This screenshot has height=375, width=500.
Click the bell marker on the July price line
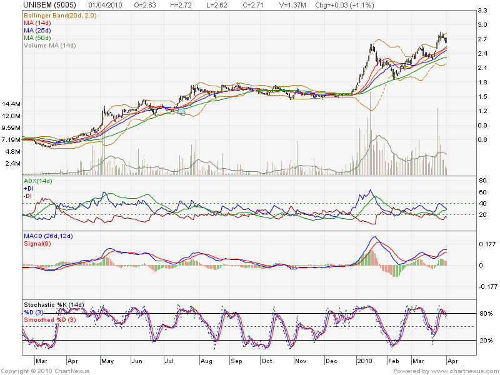click(x=181, y=111)
